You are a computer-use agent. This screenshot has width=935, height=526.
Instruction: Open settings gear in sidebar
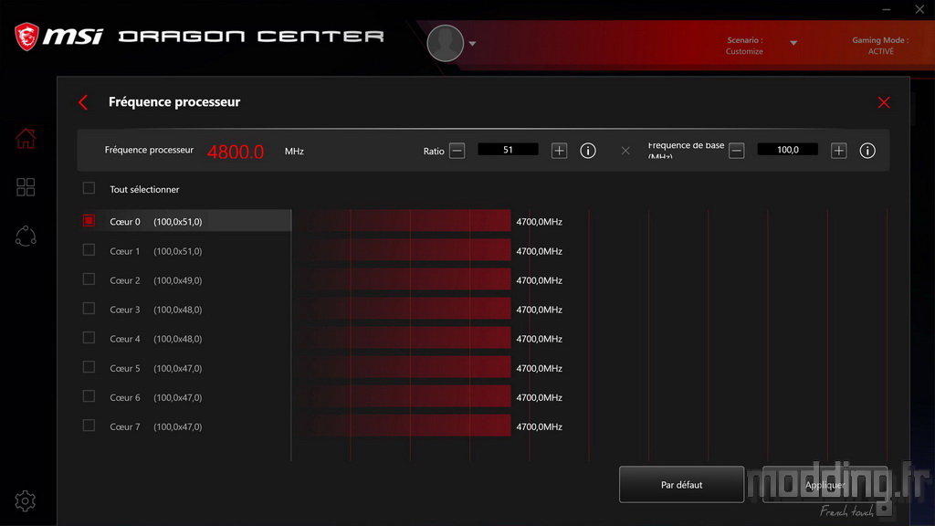(x=25, y=501)
